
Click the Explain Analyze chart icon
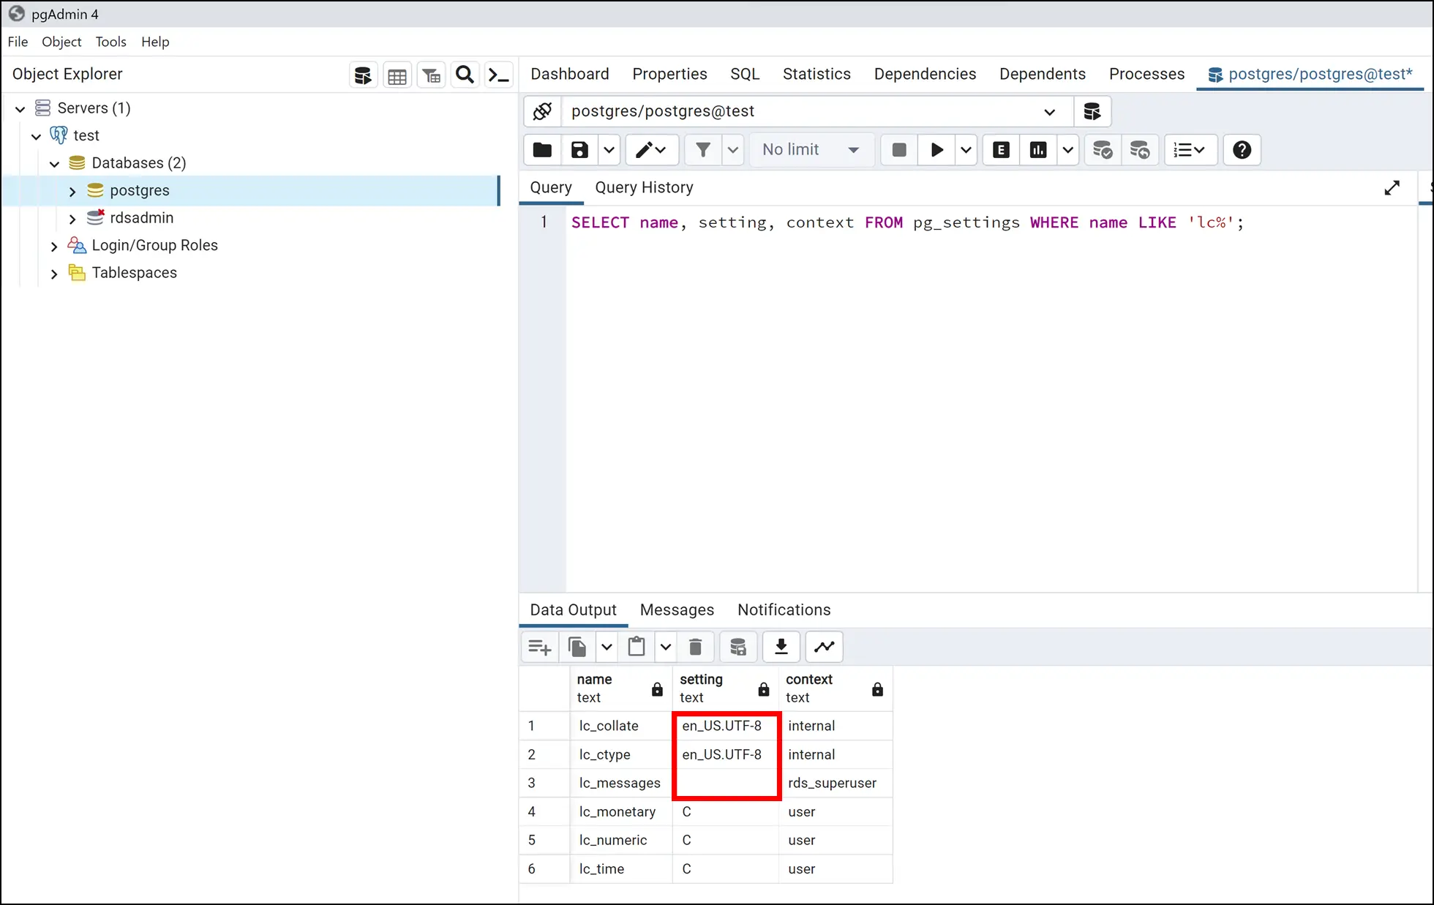(1038, 150)
